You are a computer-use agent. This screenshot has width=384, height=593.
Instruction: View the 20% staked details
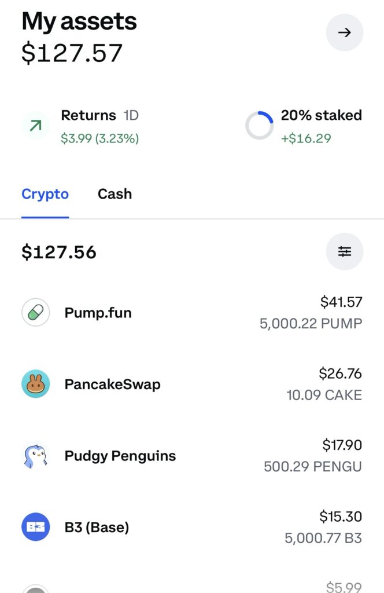[321, 115]
